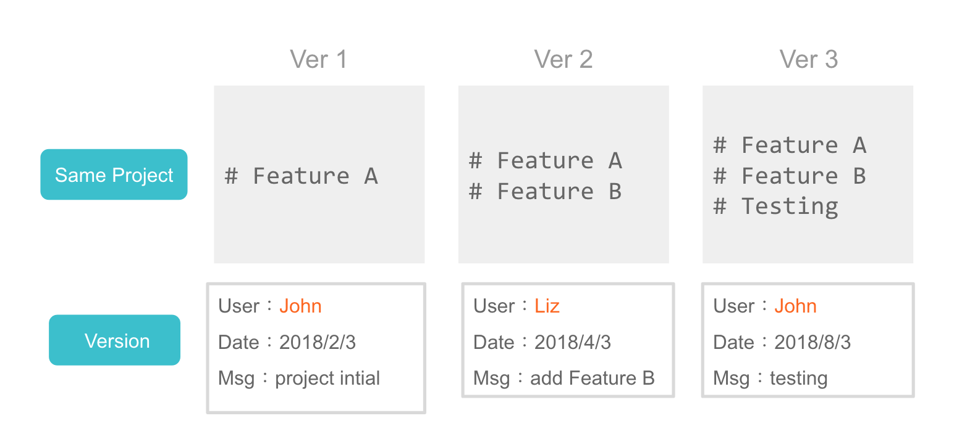Select the Ver 2 heading
The height and width of the screenshot is (434, 954).
point(564,60)
